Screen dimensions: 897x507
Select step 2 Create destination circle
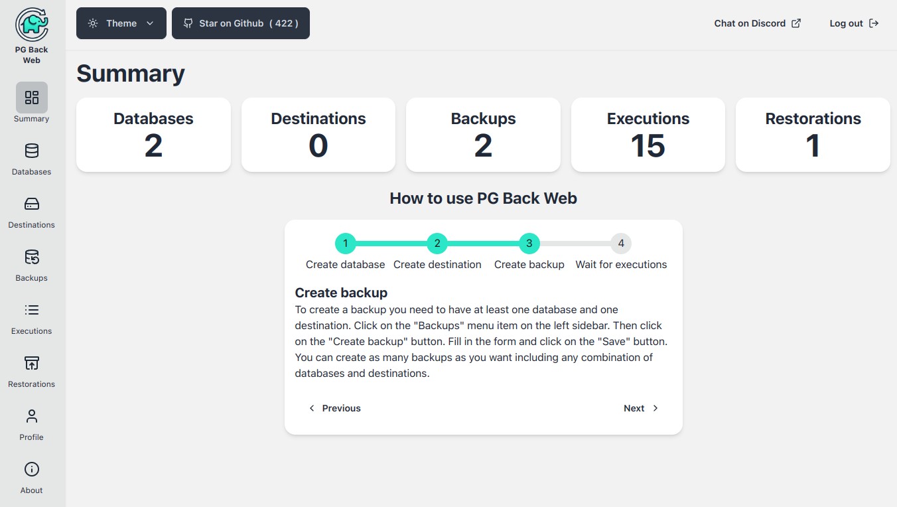tap(437, 244)
